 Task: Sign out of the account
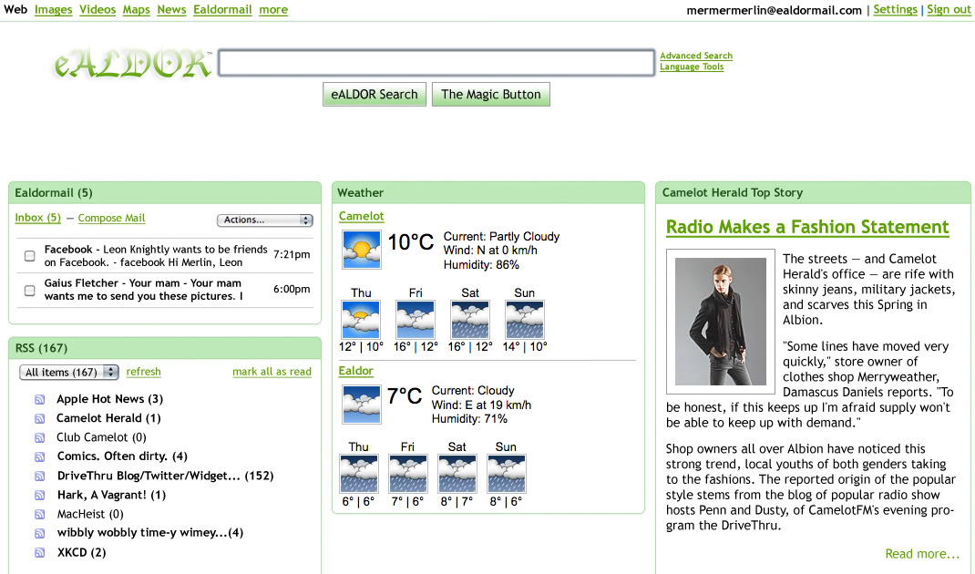949,9
